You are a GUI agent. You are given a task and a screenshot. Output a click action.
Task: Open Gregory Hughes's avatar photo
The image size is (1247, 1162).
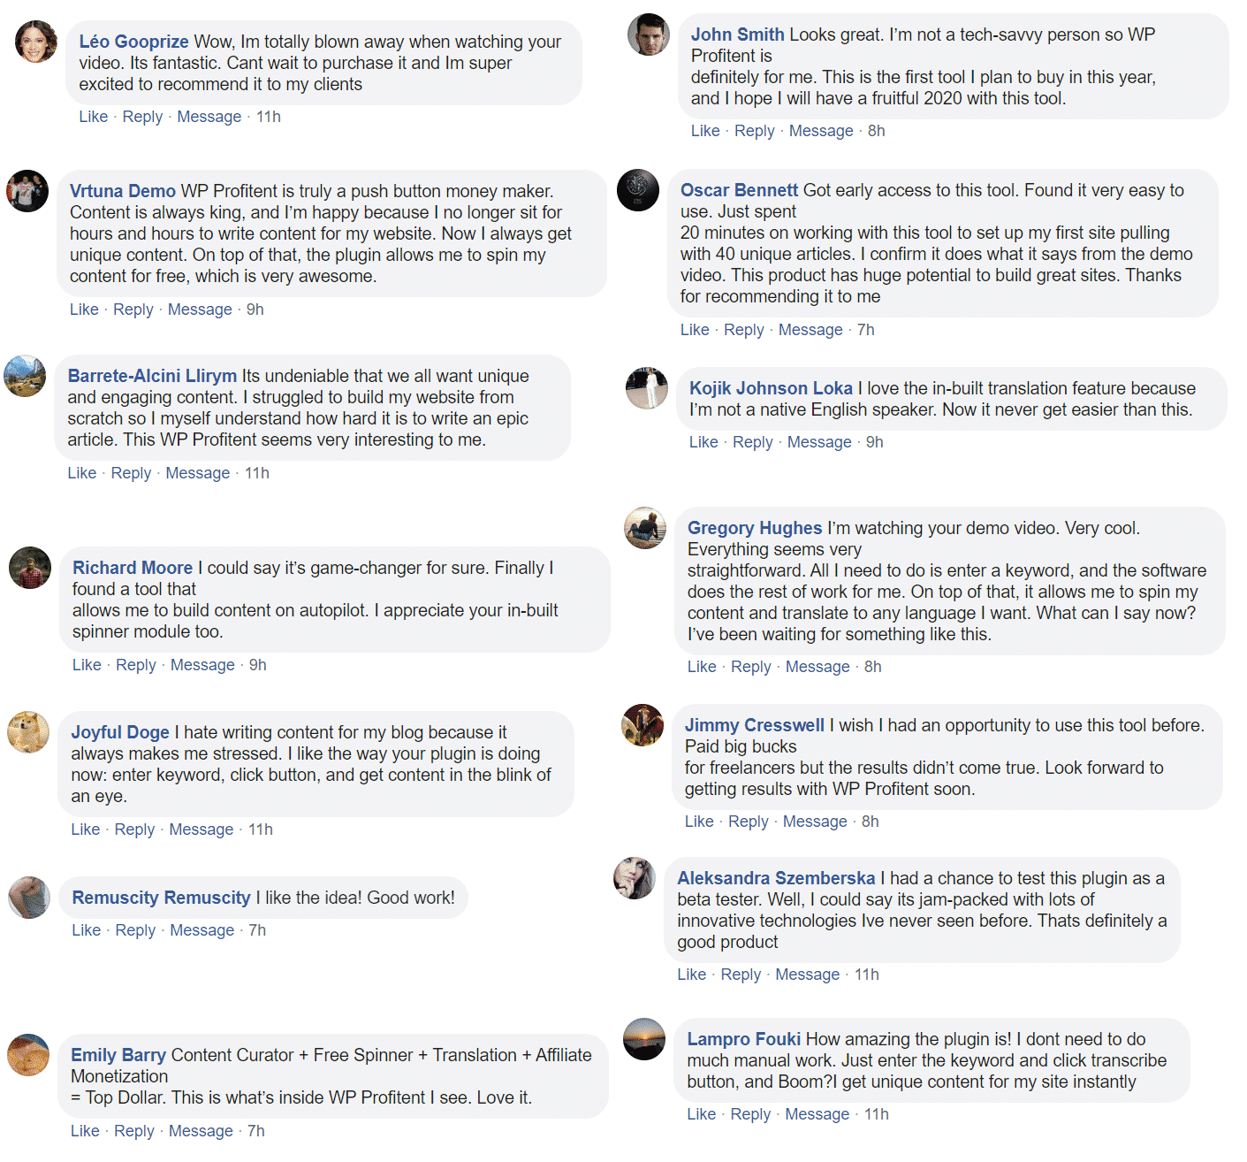pyautogui.click(x=645, y=528)
